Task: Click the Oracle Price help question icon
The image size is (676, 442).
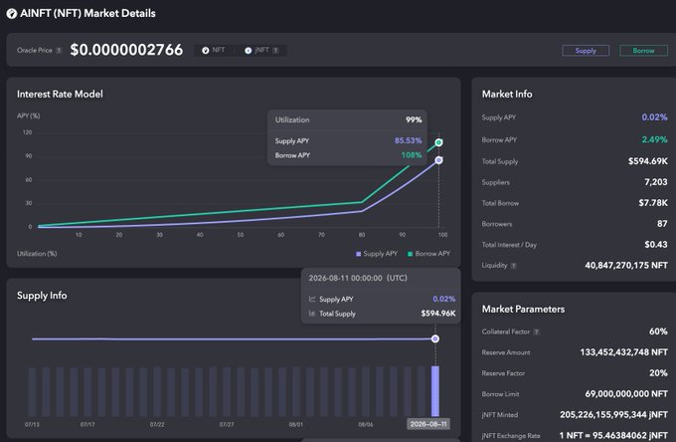Action: click(59, 51)
